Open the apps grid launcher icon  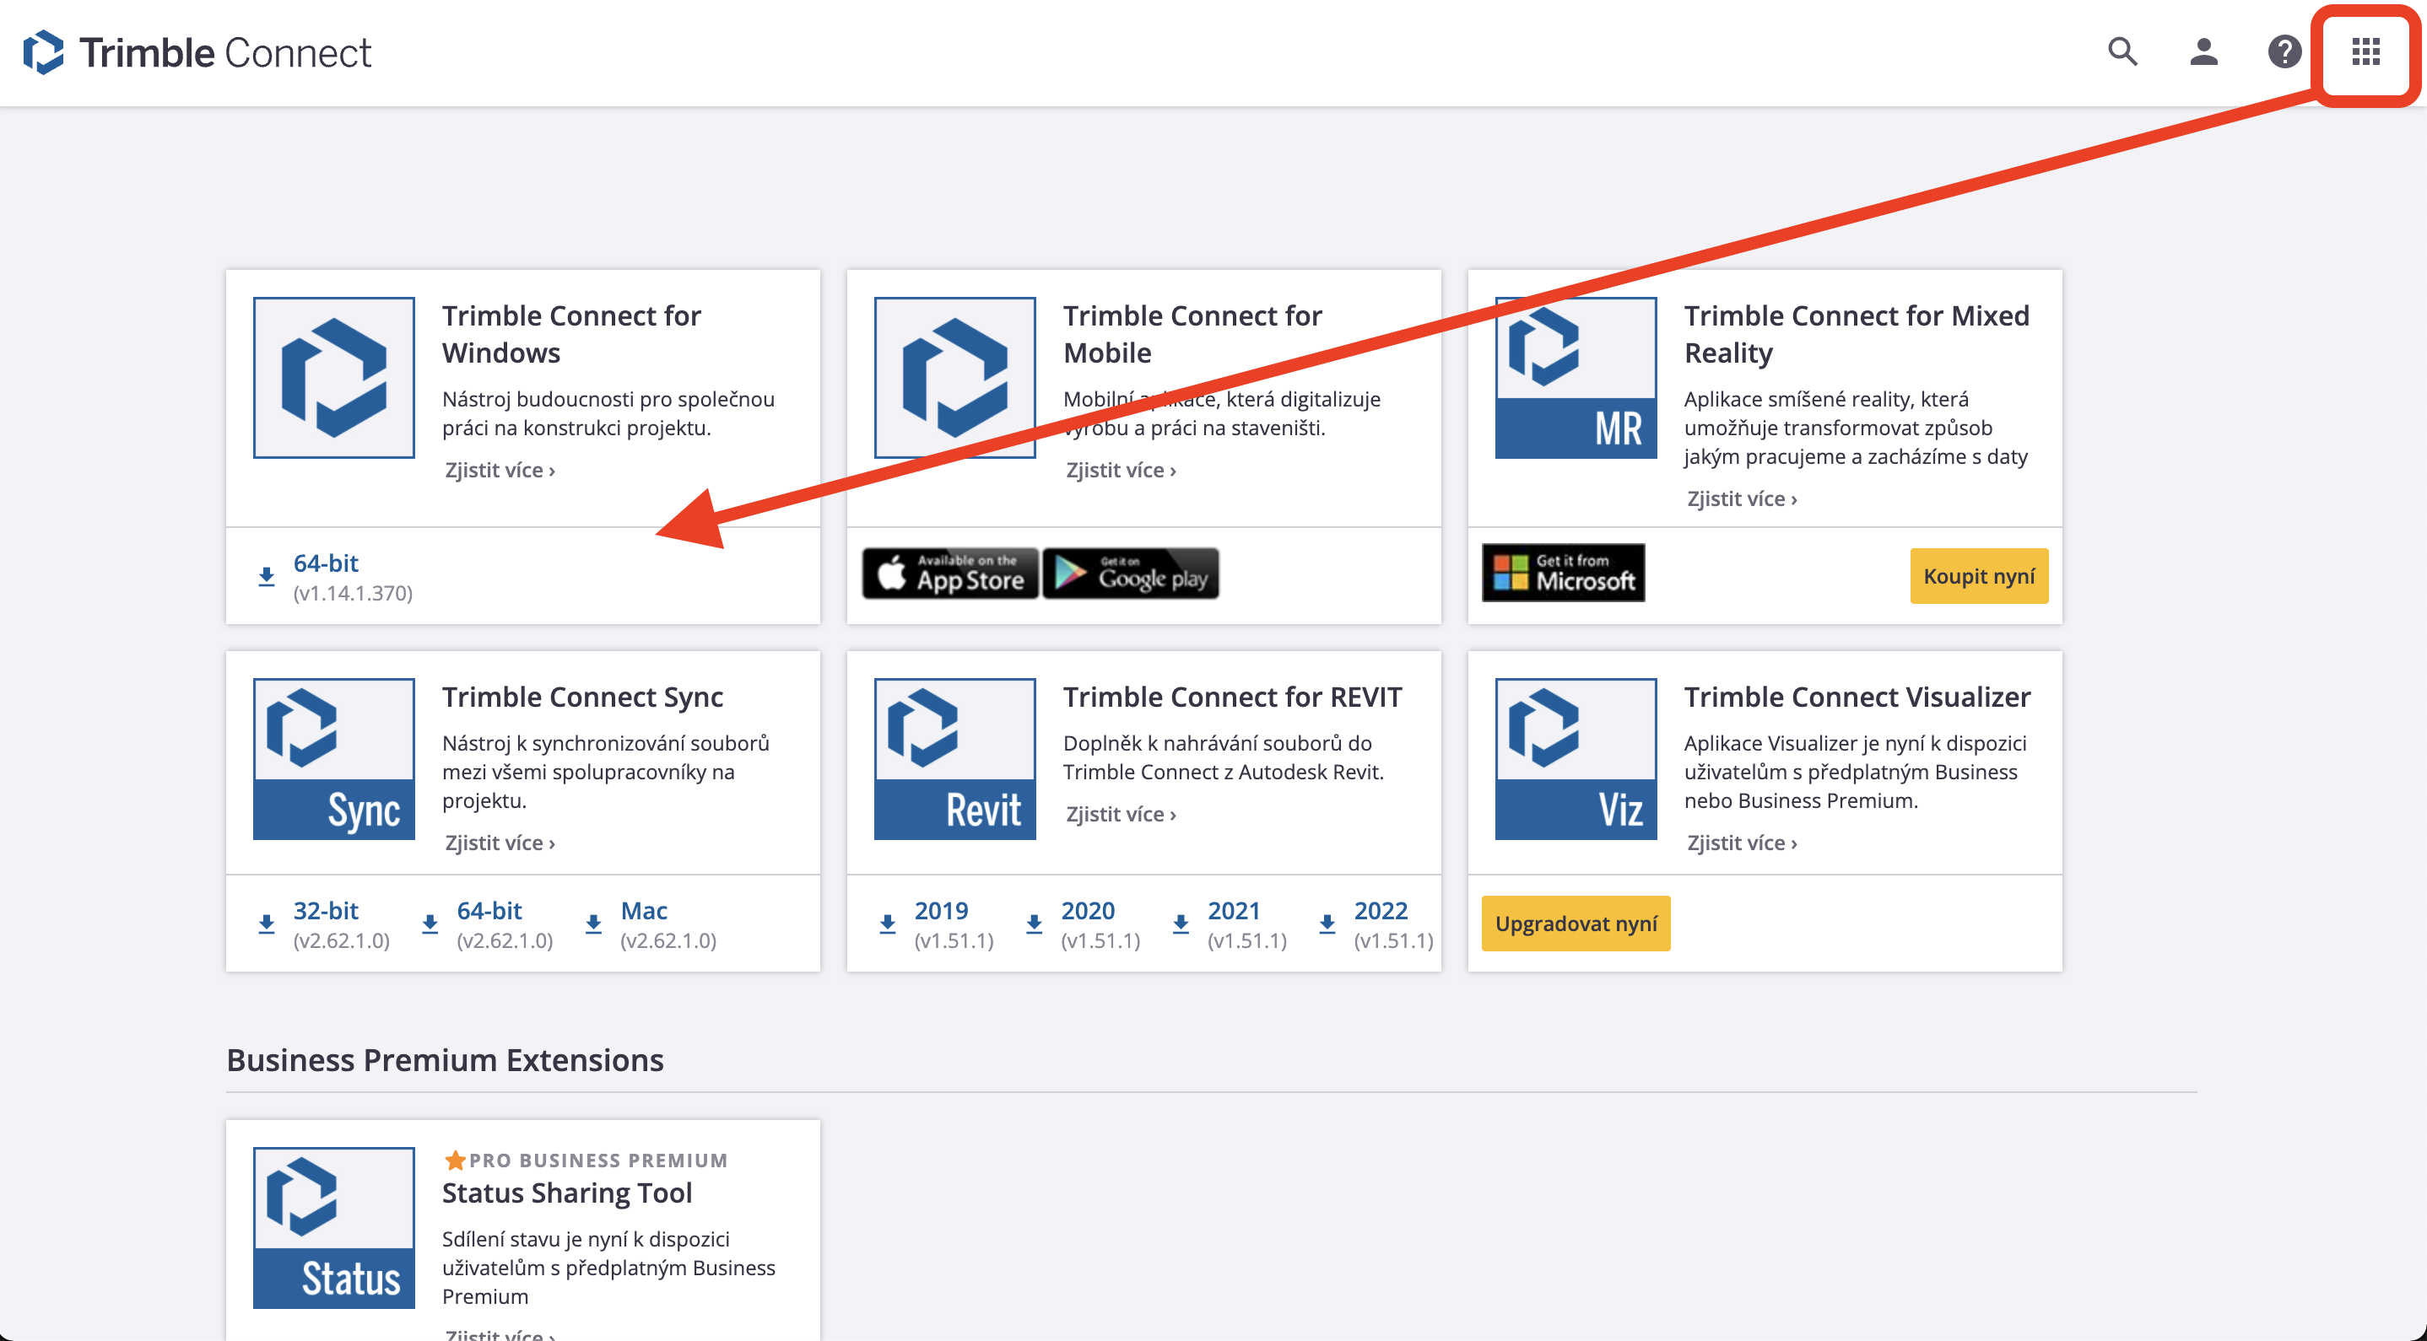point(2365,51)
